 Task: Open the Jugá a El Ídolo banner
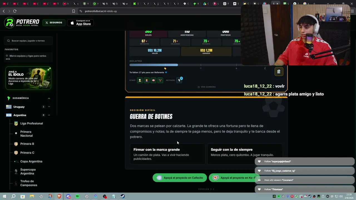coord(28,78)
